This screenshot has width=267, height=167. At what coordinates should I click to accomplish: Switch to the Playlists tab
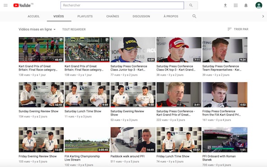pyautogui.click(x=85, y=16)
